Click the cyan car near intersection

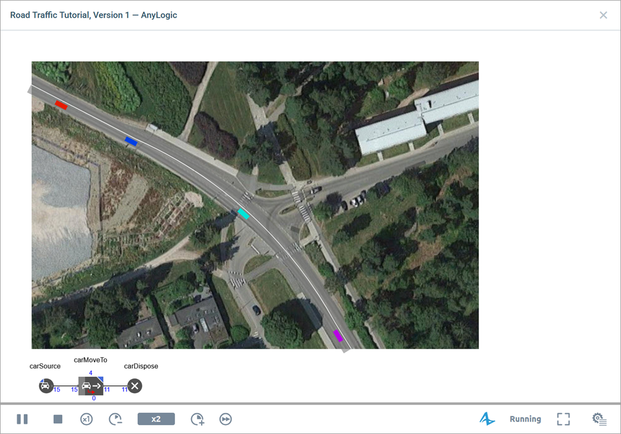tap(243, 213)
